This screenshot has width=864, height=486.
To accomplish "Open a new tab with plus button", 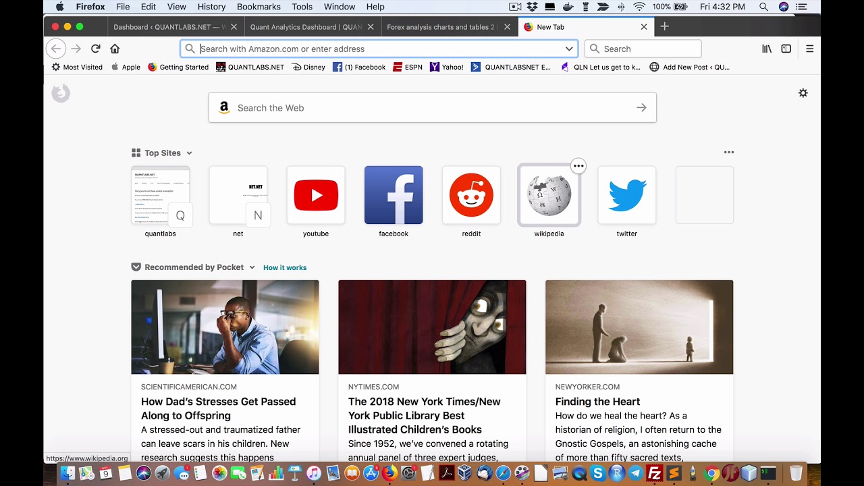I will [665, 26].
